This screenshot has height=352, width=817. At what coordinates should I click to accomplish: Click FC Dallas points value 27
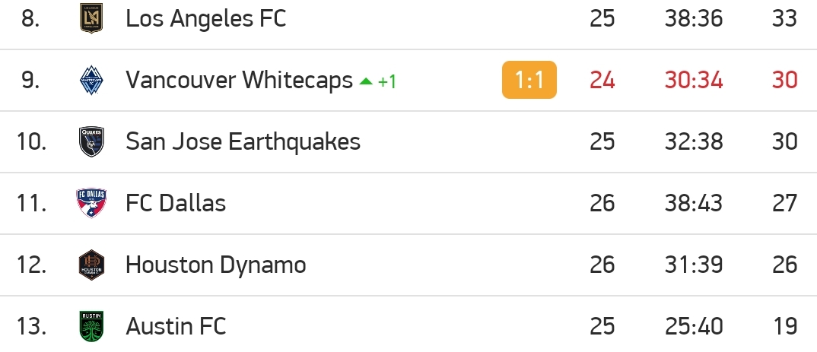(785, 203)
